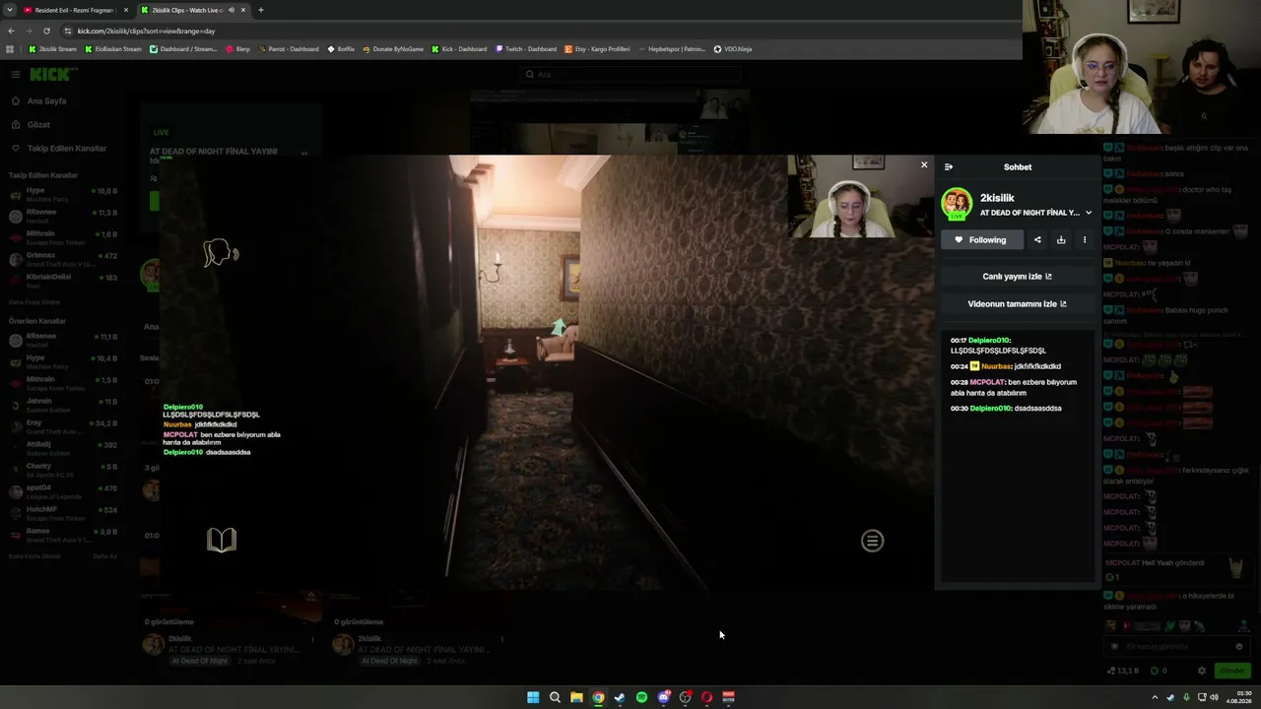Screen dimensions: 1261x709
Task: Mute the 2kisilik Clips tab audio
Action: tap(232, 10)
